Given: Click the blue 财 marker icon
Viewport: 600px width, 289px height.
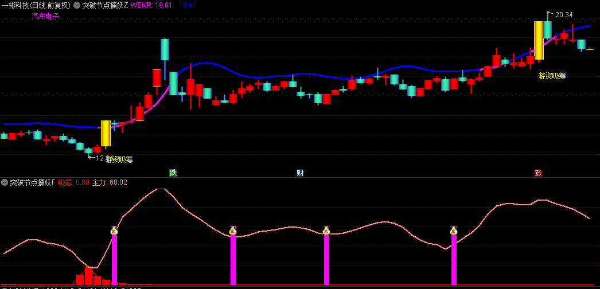Looking at the screenshot, I should click(301, 173).
